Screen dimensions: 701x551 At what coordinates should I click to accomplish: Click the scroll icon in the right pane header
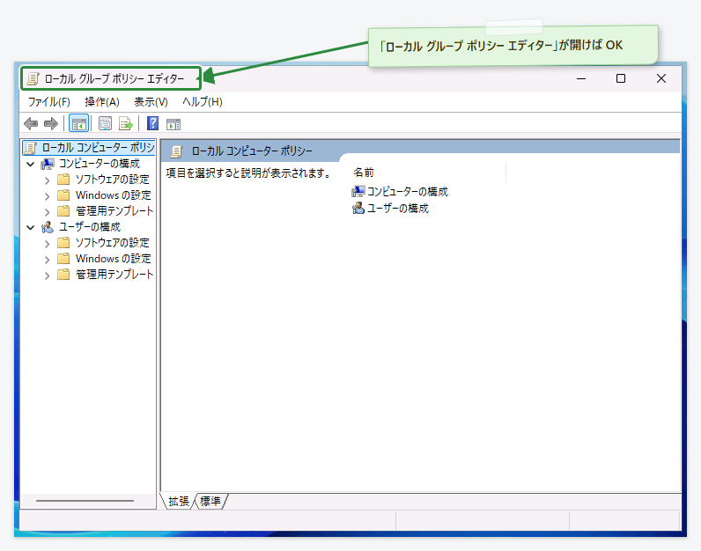[x=177, y=151]
